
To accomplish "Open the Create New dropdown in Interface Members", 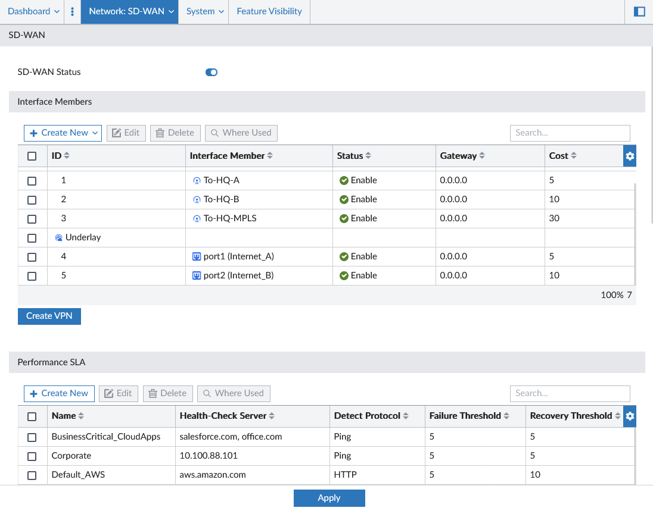I will pyautogui.click(x=63, y=133).
